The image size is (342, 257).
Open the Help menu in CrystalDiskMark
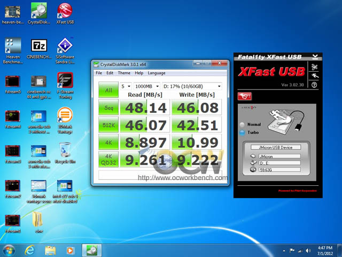139,73
